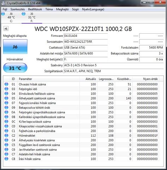Click status icon for Áthelyezett szektorok száma
Viewport: 167px width, 170px height.
(6, 98)
